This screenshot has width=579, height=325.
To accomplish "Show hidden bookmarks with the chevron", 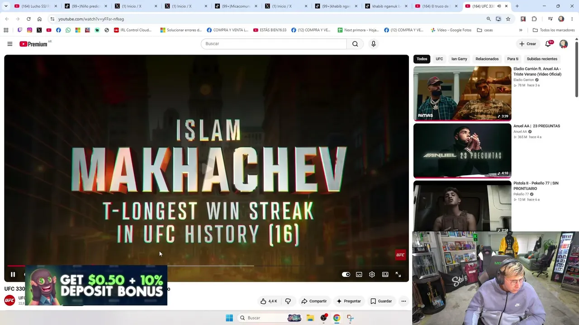I will click(x=521, y=30).
